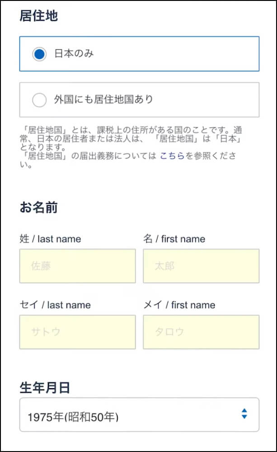
Task: Select the 日本のみ radio button
Action: click(39, 54)
